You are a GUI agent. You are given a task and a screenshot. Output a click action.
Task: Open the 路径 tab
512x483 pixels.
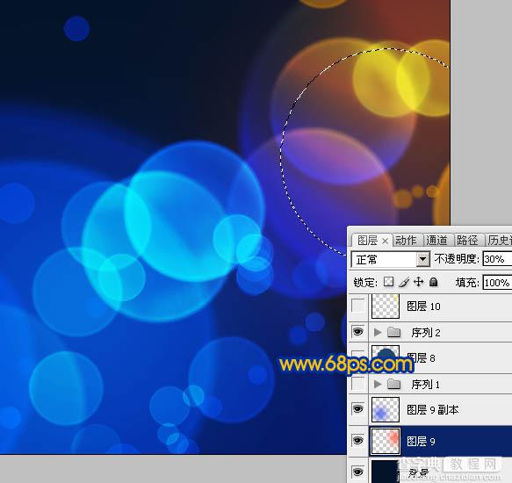[x=467, y=241]
